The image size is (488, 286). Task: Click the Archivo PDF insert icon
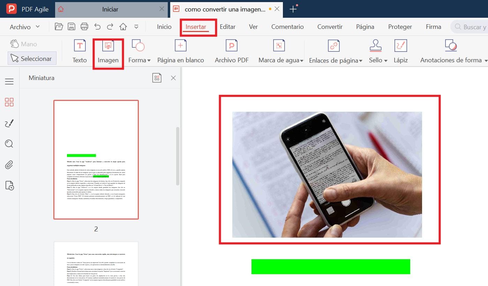coord(232,51)
